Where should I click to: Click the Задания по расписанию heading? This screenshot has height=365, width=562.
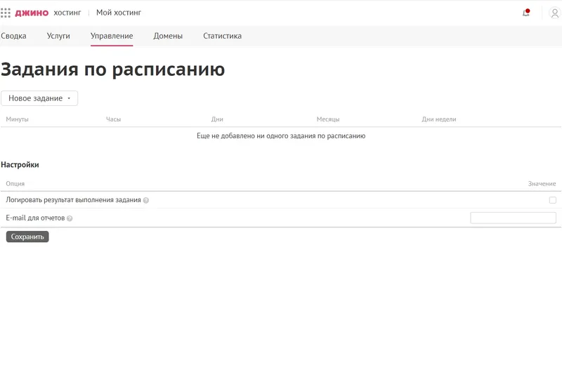[x=112, y=69]
